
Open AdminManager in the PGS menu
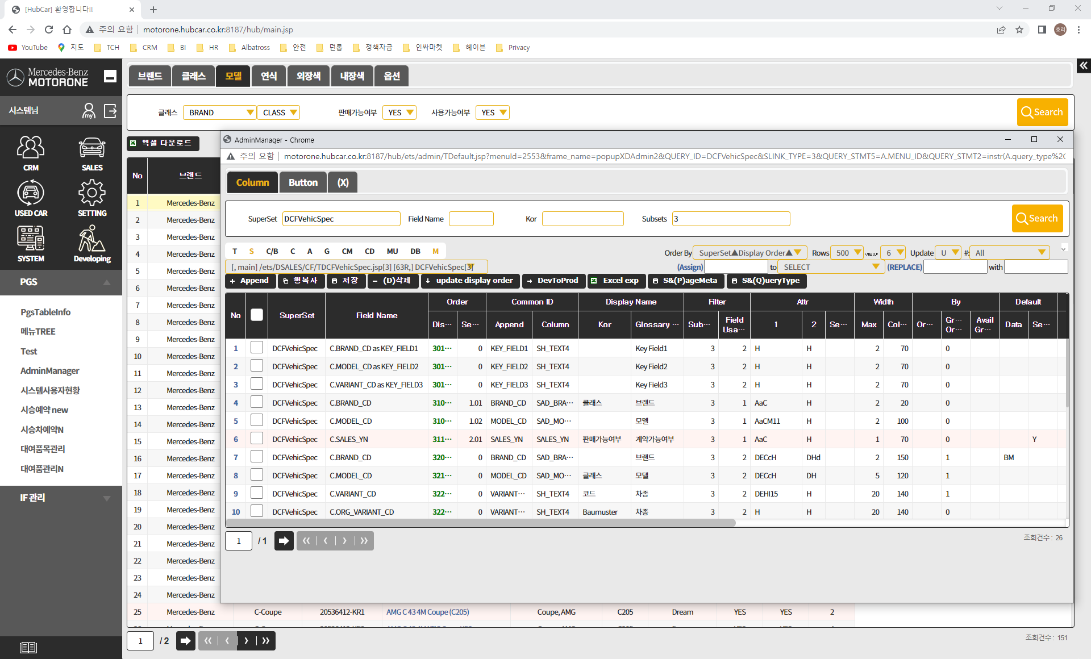50,370
